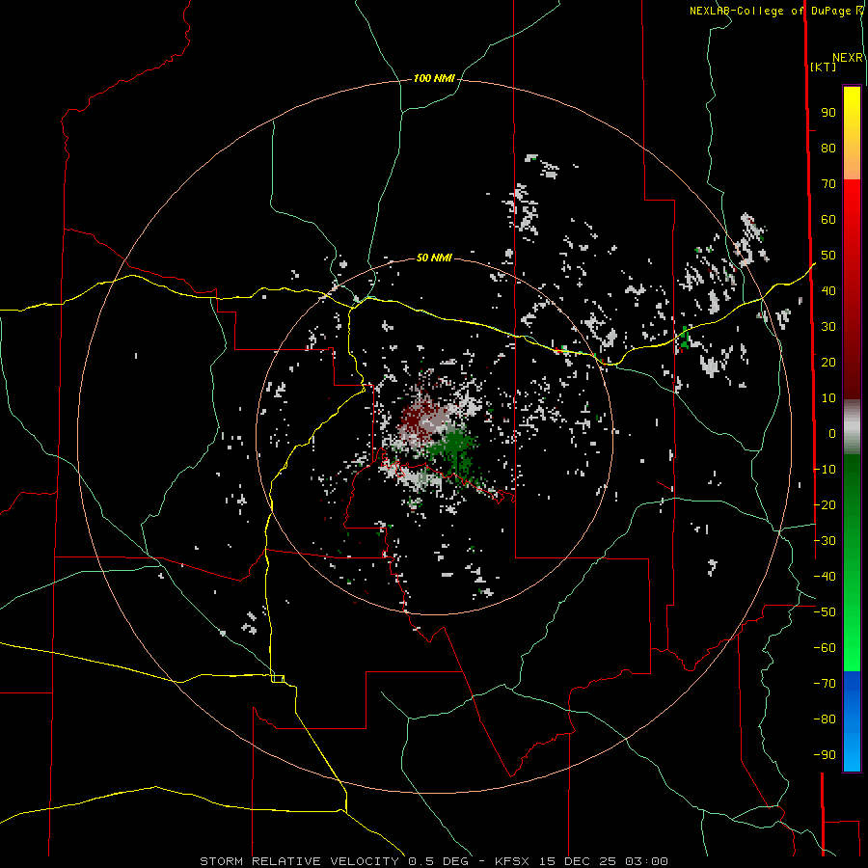Click the "NEXR" label at top right
This screenshot has height=868, width=868.
click(x=848, y=58)
